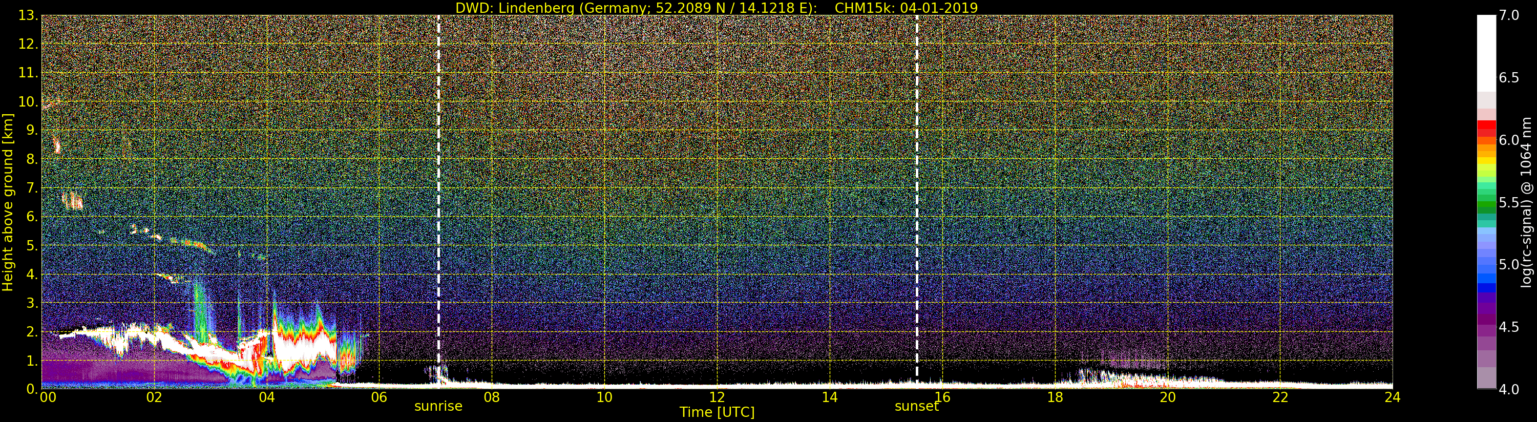Screen dimensions: 1537x422
Task: Click the colorbar tick label 6.5
Action: [x=1508, y=78]
